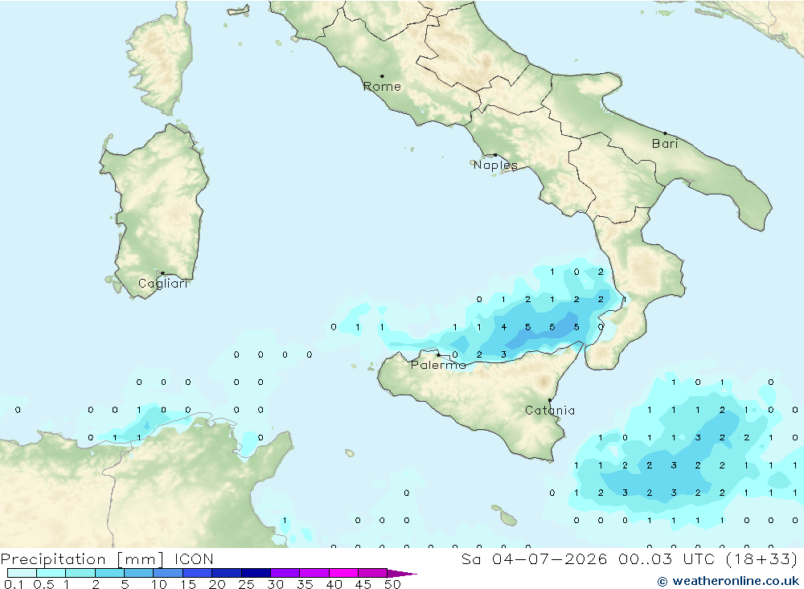Click the Palermo city label
The height and width of the screenshot is (589, 804).
[x=438, y=365]
